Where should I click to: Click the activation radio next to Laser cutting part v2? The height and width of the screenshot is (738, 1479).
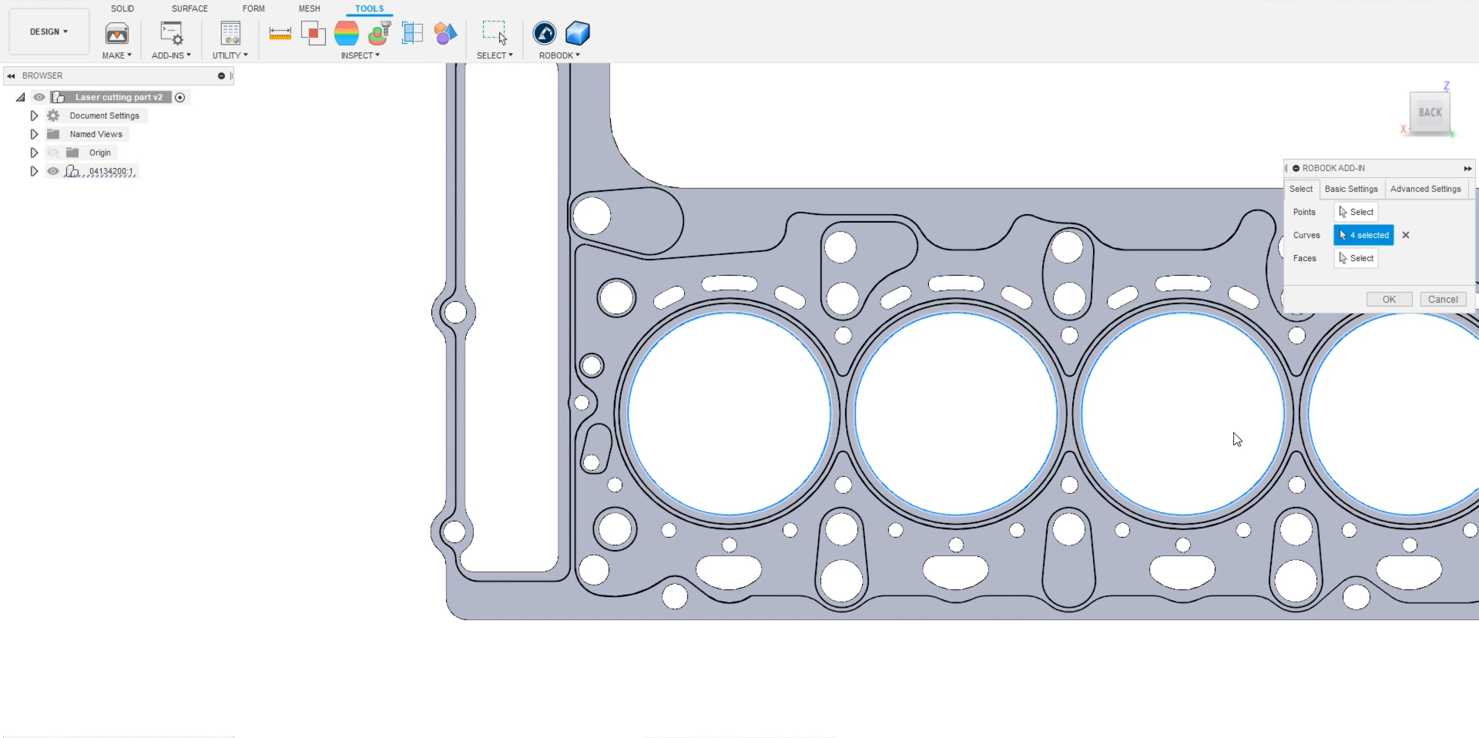click(180, 97)
